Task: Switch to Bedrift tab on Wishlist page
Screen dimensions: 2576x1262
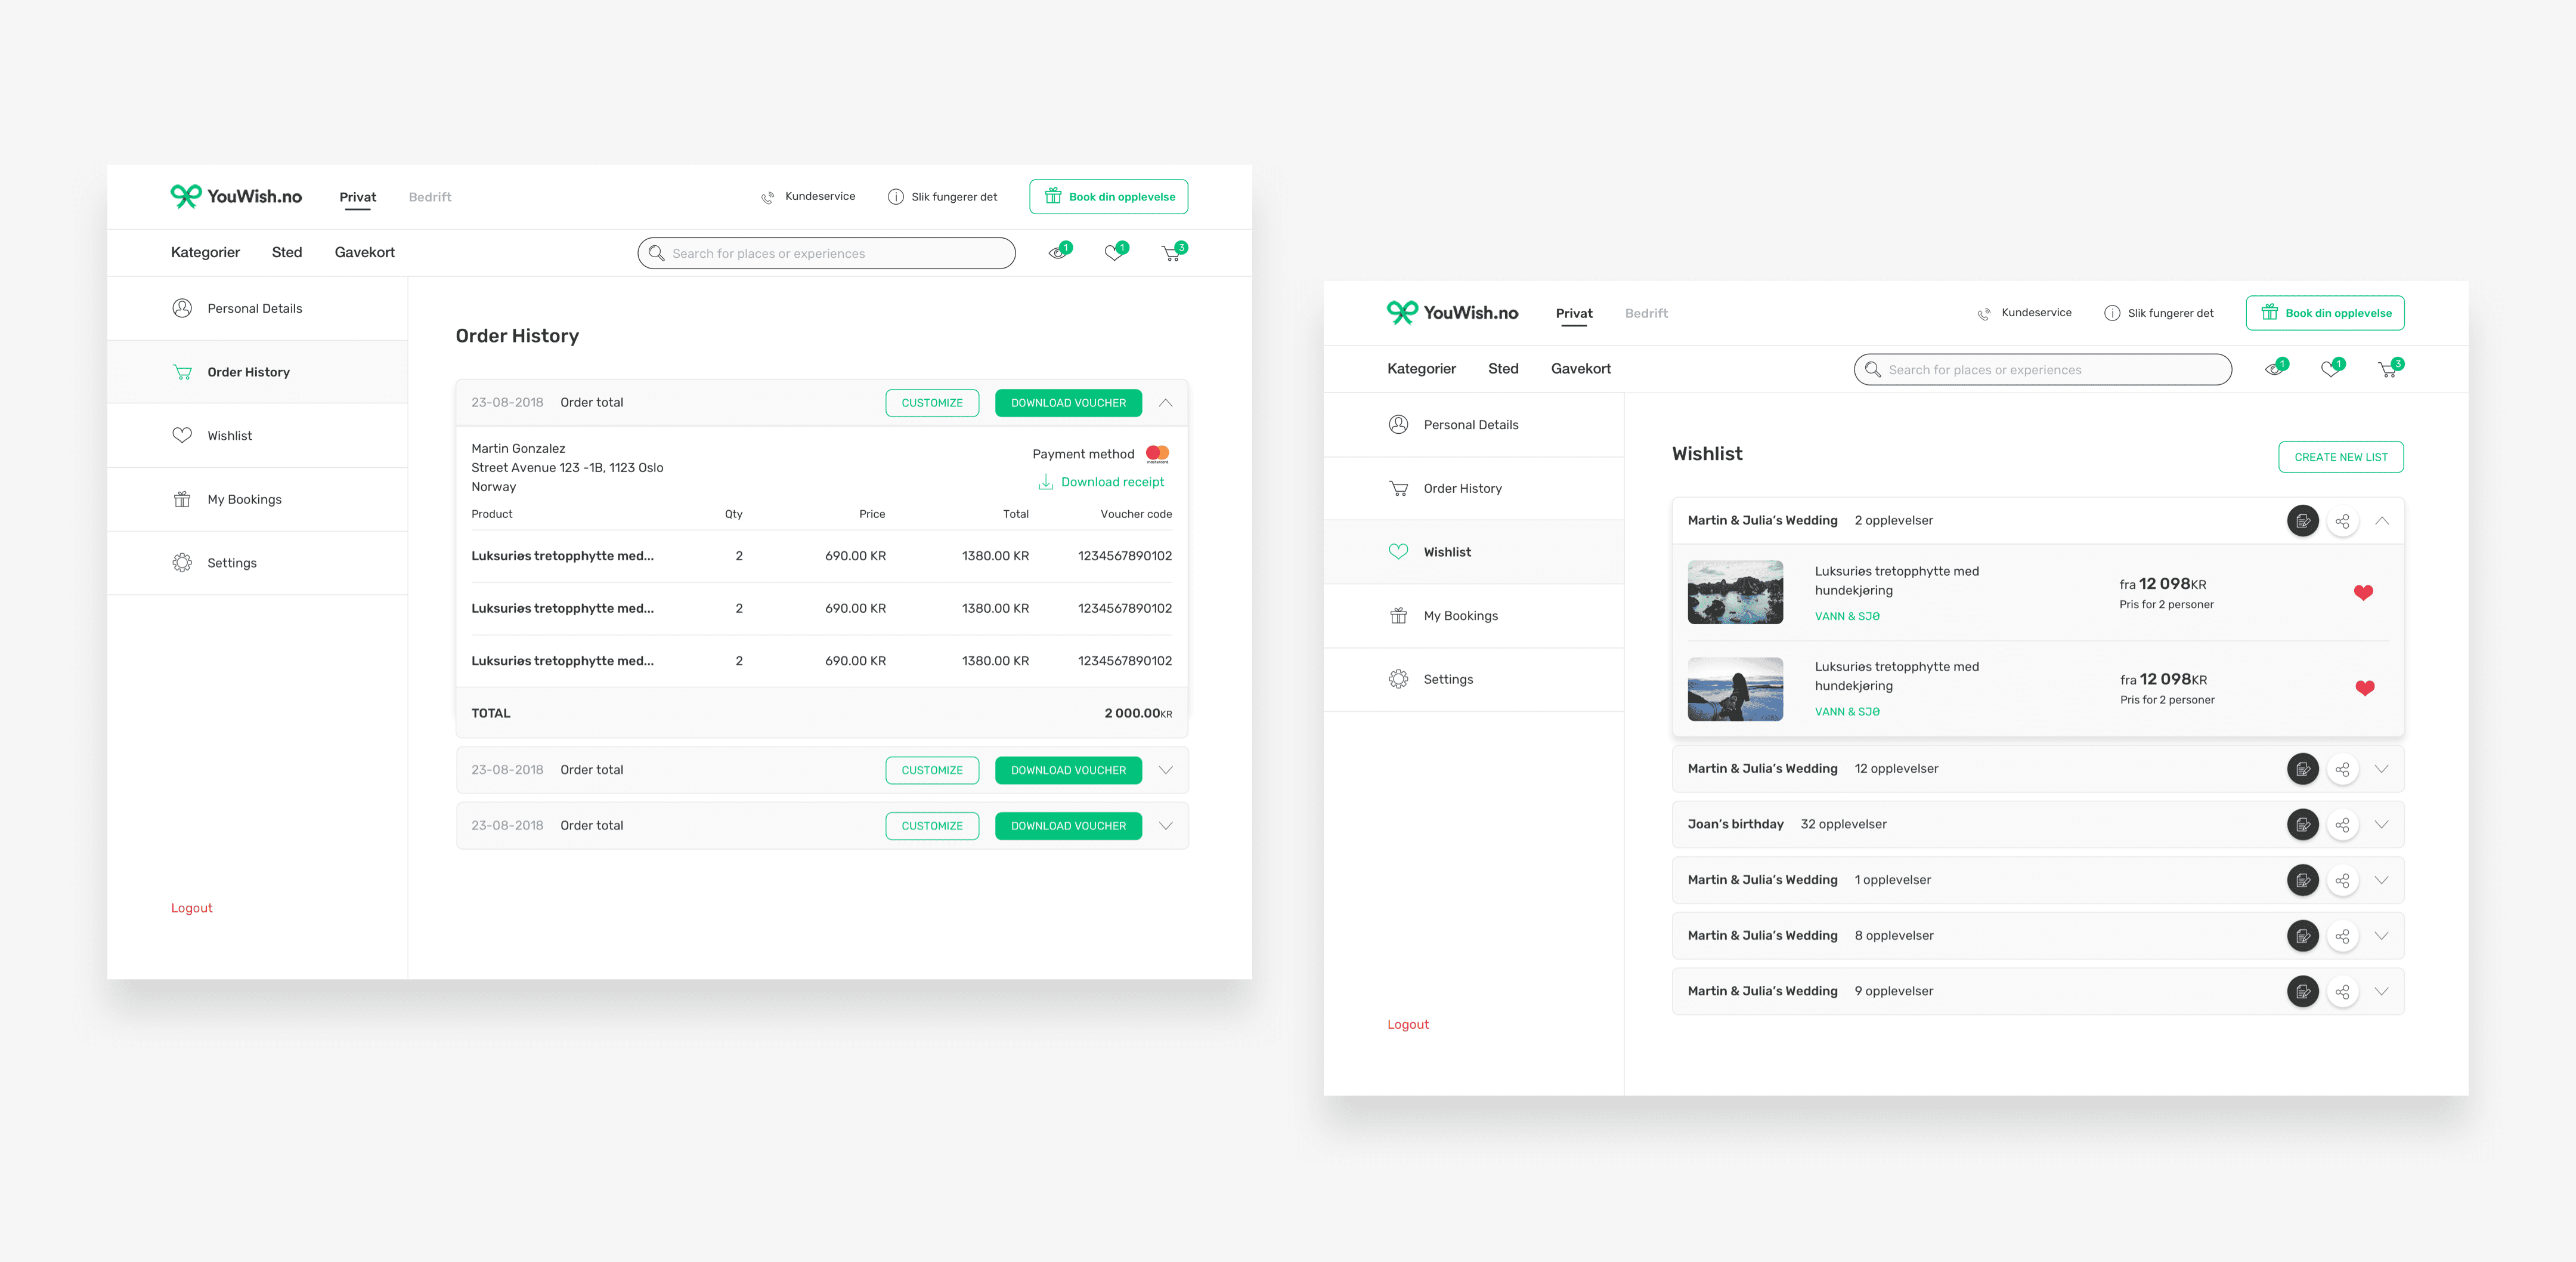Action: (x=1646, y=313)
